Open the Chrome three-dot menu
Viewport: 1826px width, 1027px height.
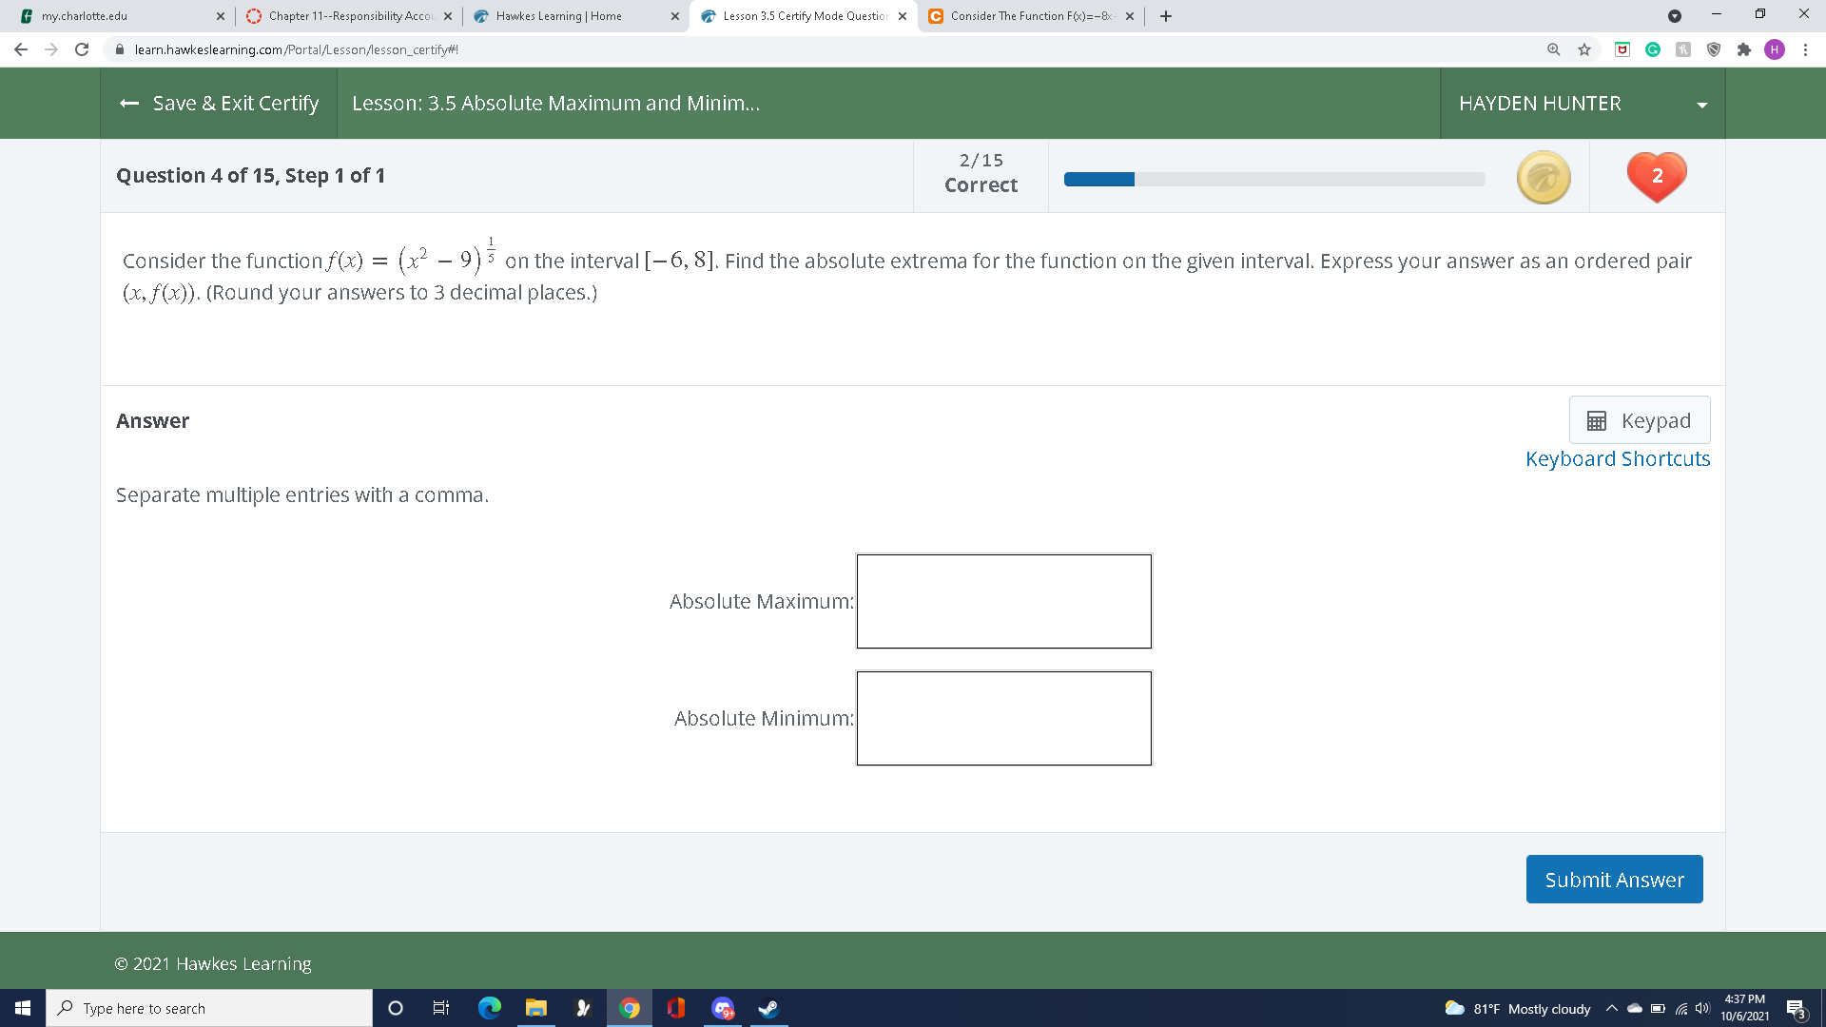[x=1806, y=48]
